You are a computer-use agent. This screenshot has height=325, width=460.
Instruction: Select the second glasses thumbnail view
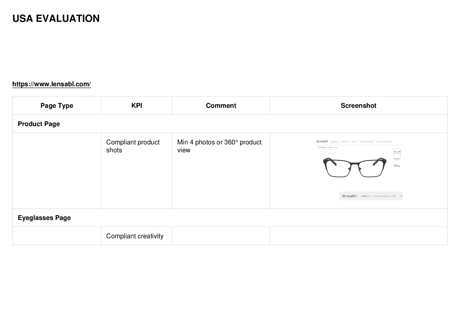click(x=397, y=159)
